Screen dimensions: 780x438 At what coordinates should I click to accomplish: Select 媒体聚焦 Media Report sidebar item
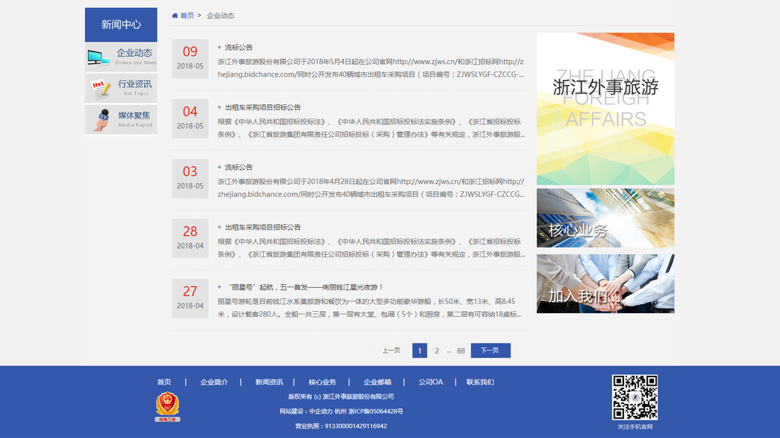(x=121, y=119)
